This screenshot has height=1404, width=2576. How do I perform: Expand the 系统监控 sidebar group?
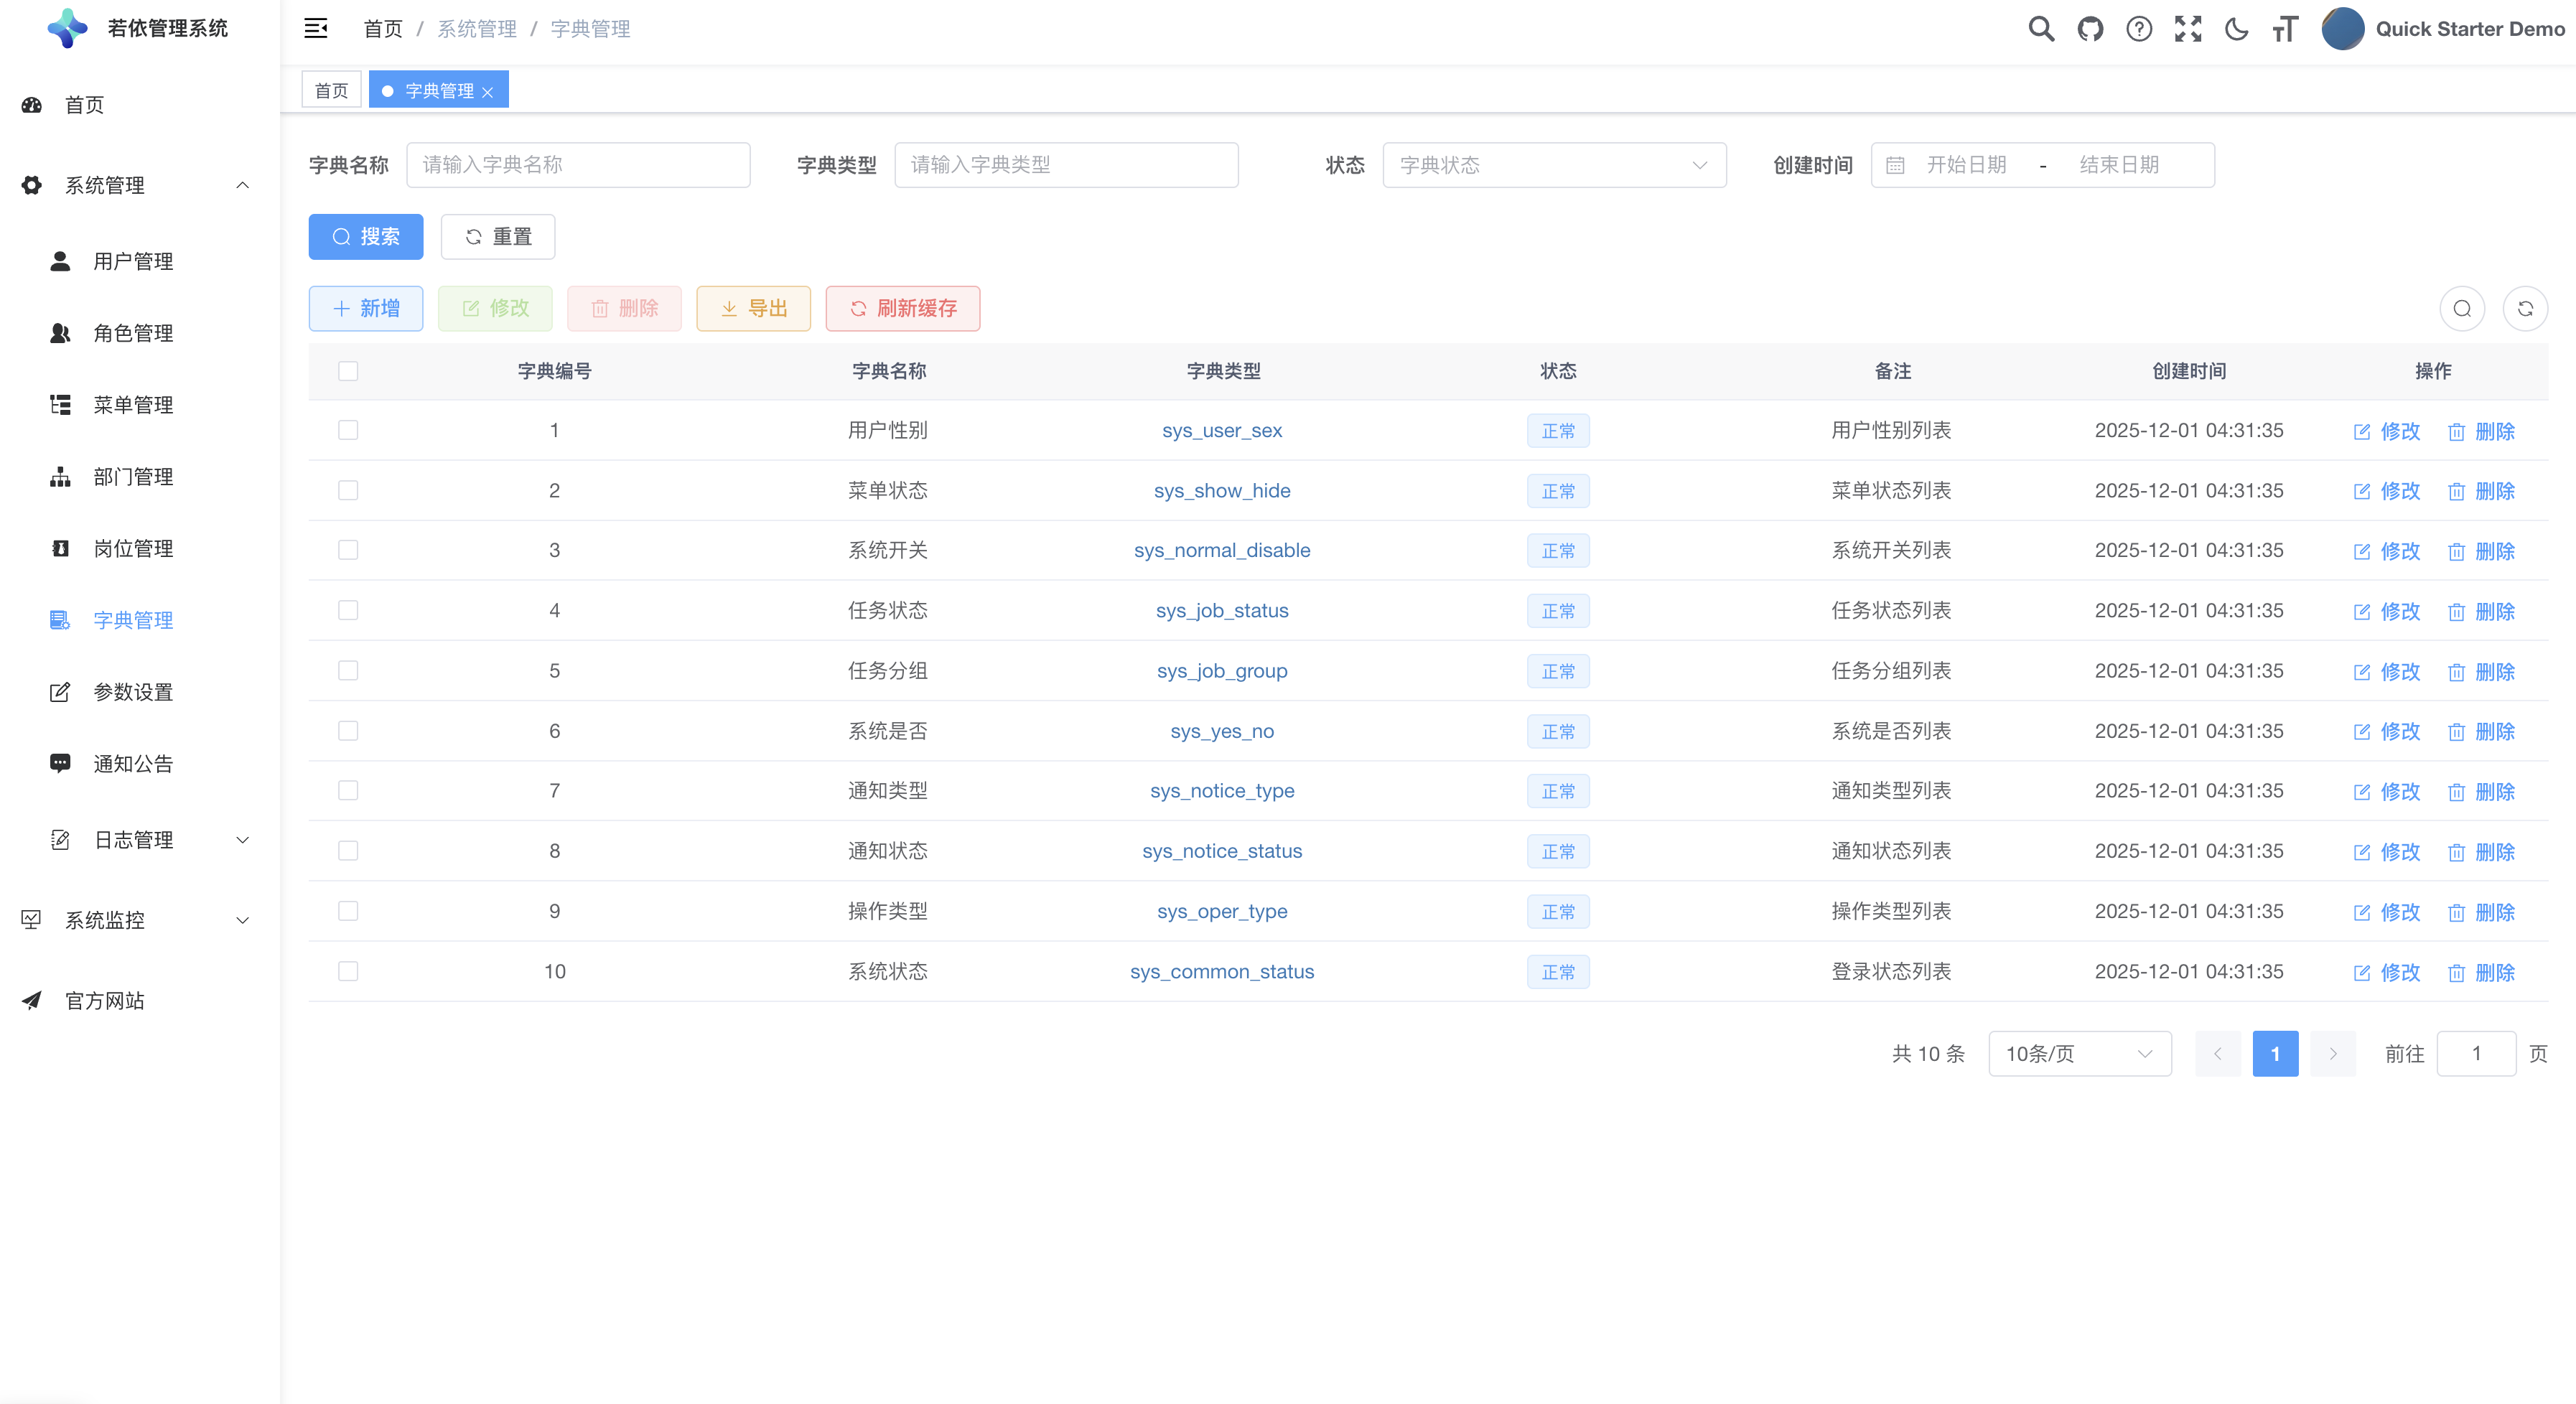pyautogui.click(x=140, y=920)
